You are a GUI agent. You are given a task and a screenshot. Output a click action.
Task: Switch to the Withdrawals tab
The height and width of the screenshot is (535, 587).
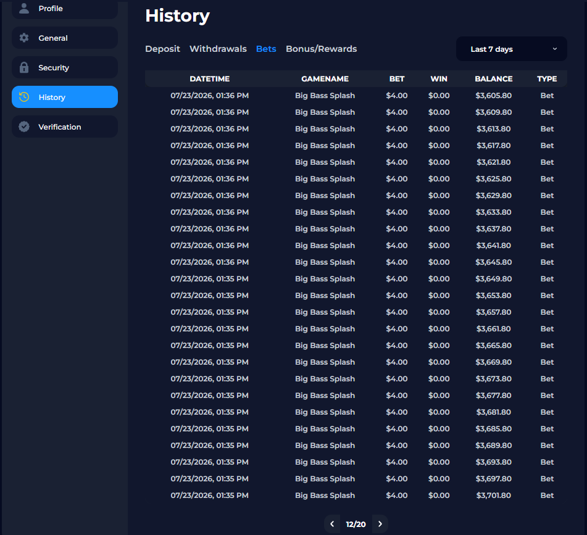(x=218, y=49)
